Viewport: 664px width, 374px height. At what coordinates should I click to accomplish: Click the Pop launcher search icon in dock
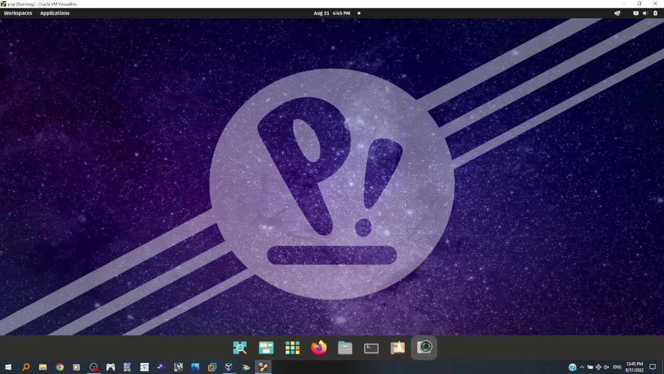240,348
